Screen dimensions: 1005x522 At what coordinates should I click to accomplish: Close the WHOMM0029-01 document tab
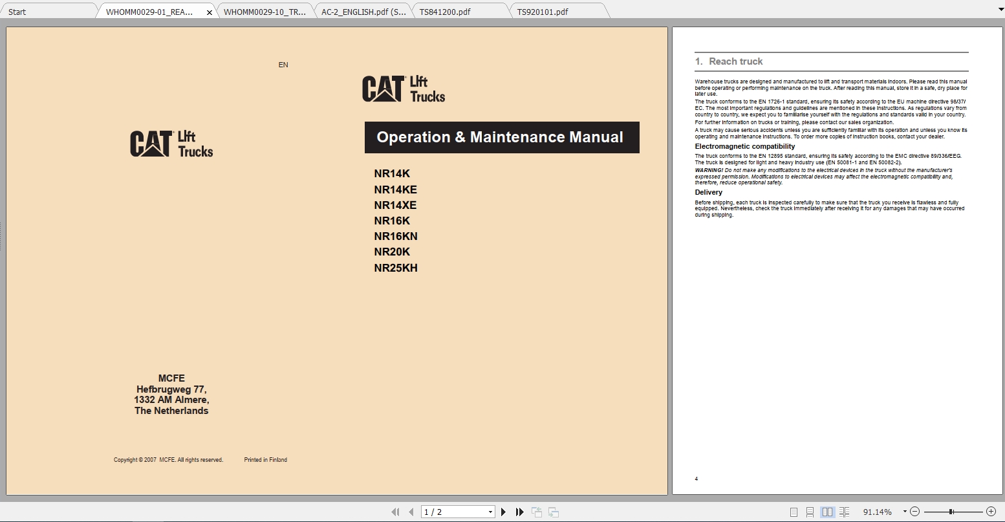(x=209, y=12)
